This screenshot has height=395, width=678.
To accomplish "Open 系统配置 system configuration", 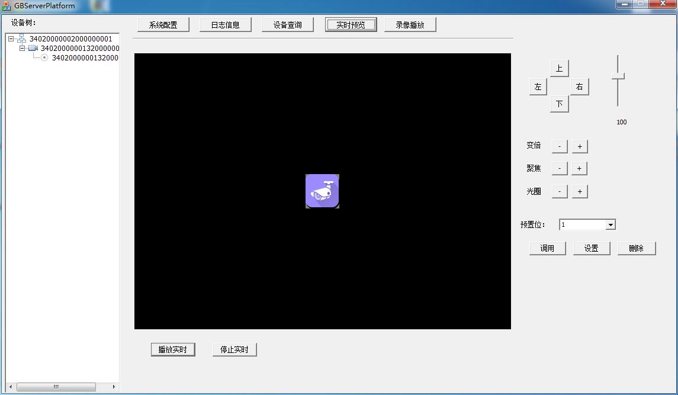I will [x=163, y=24].
